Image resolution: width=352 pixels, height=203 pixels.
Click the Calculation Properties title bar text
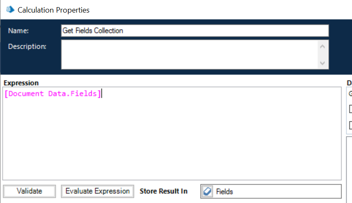pyautogui.click(x=53, y=9)
